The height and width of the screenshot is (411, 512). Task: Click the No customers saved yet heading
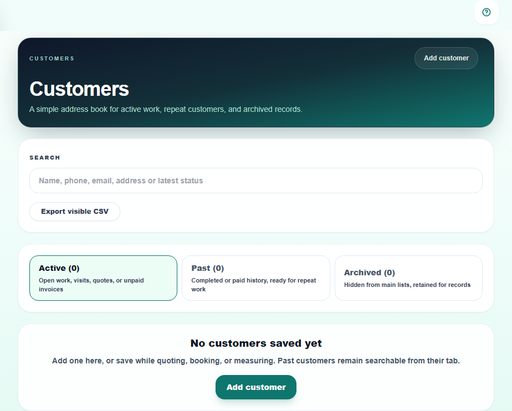coord(256,343)
